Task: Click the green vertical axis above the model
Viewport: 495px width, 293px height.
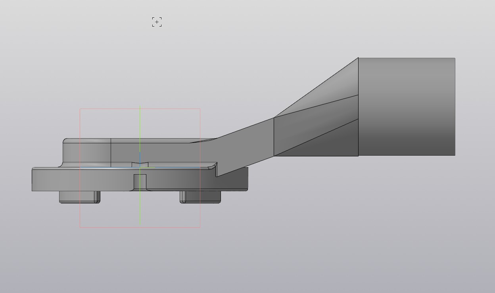Action: (x=140, y=123)
